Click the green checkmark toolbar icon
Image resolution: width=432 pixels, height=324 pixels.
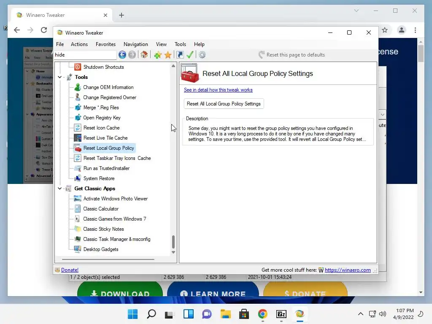190,55
